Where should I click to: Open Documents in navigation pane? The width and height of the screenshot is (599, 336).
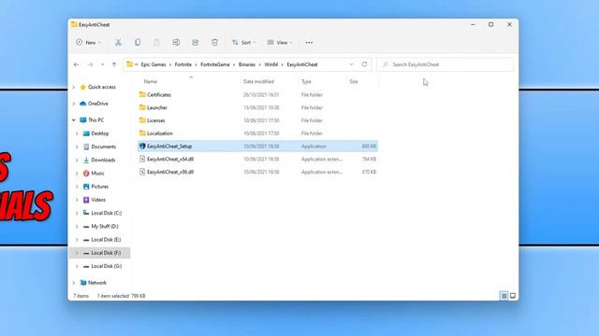pyautogui.click(x=104, y=147)
